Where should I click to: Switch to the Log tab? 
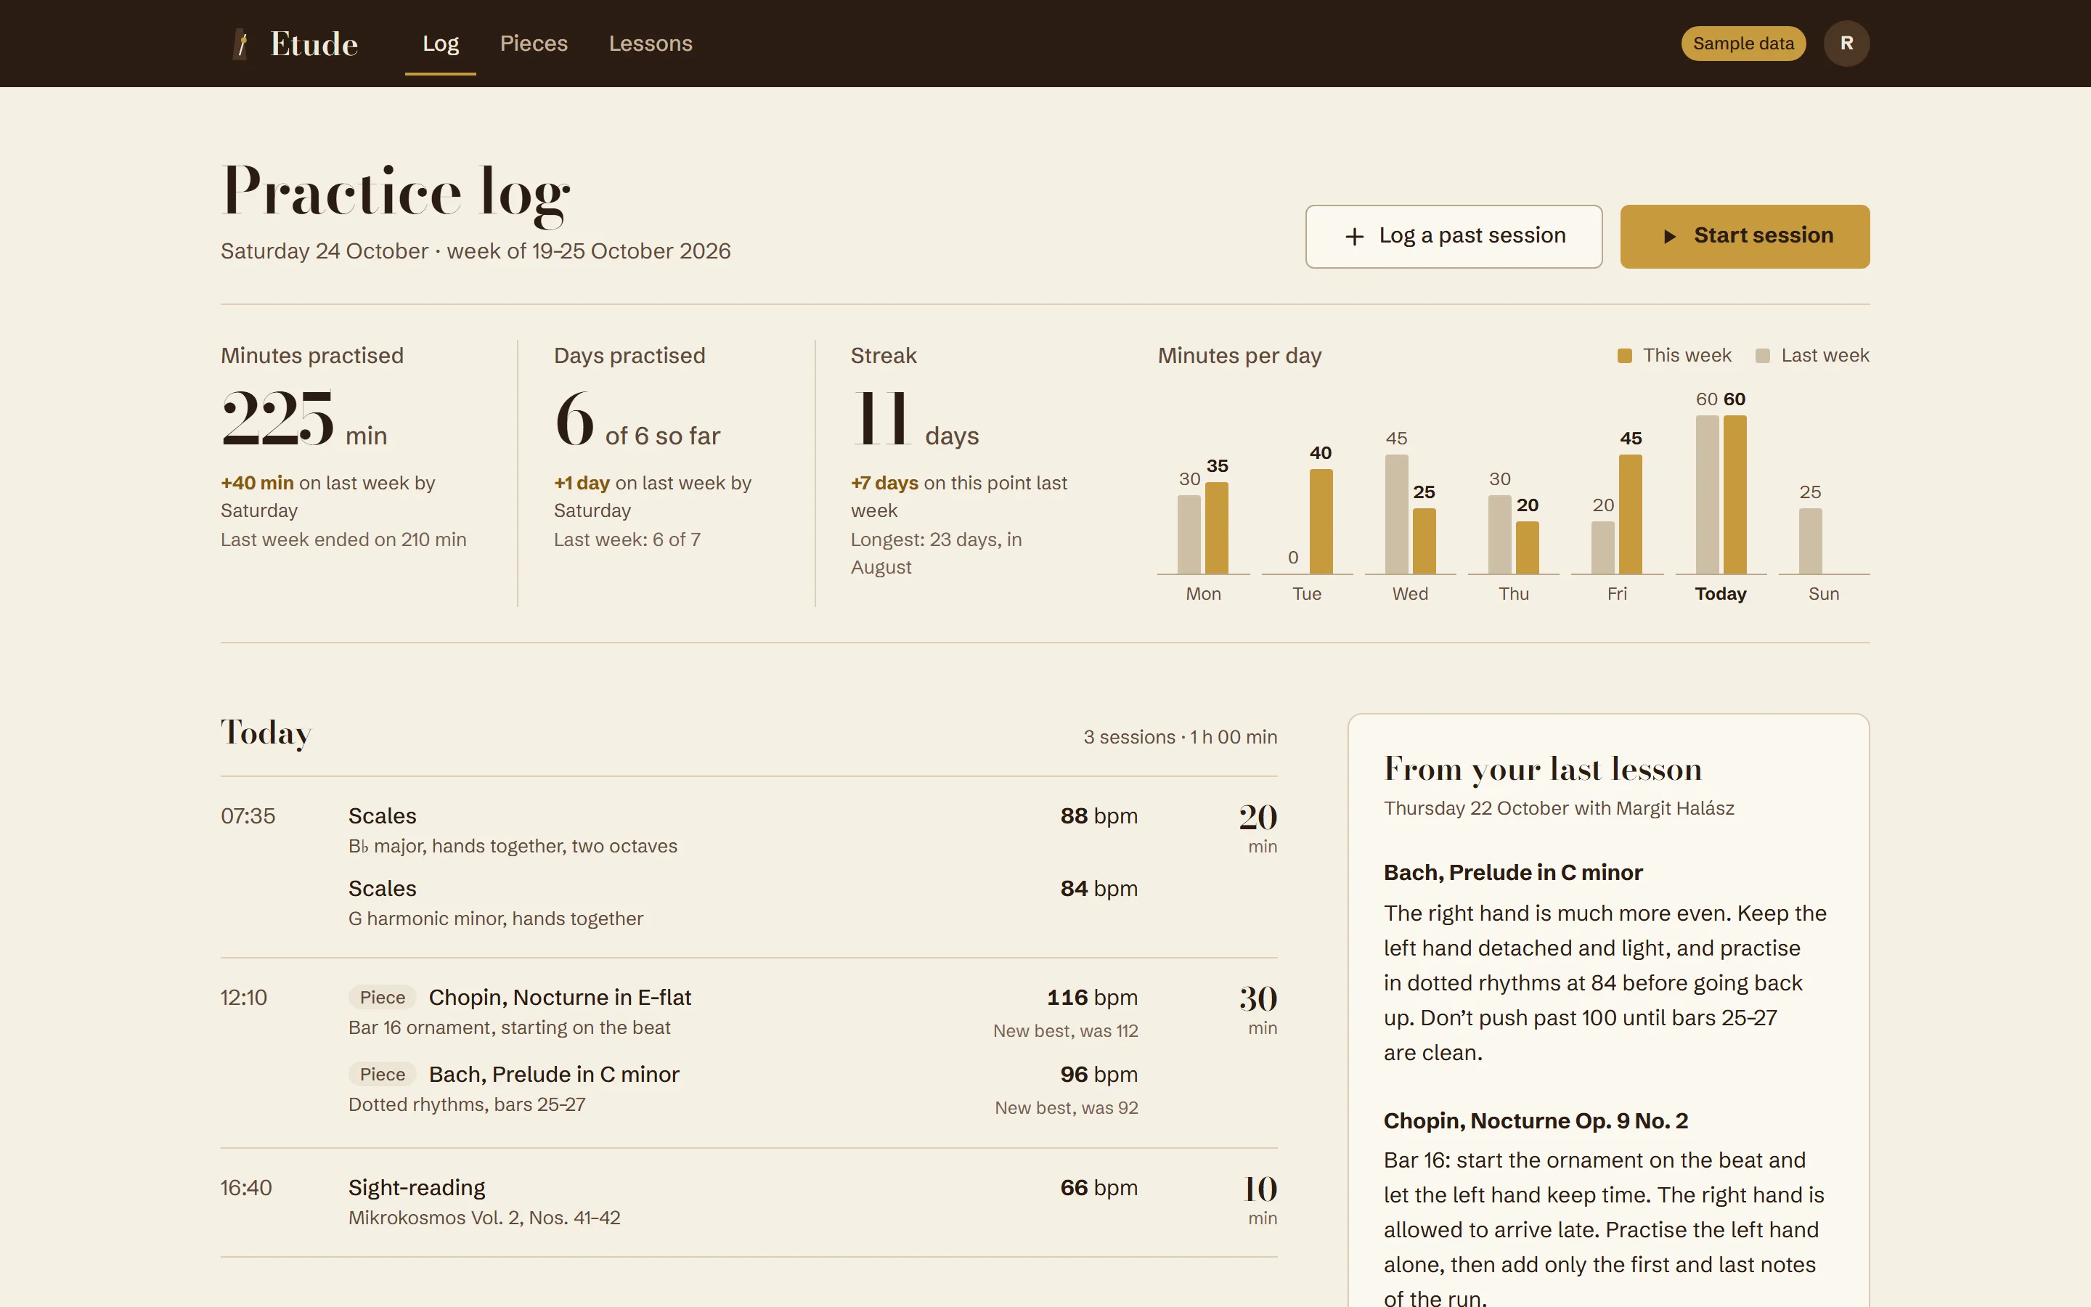tap(440, 44)
